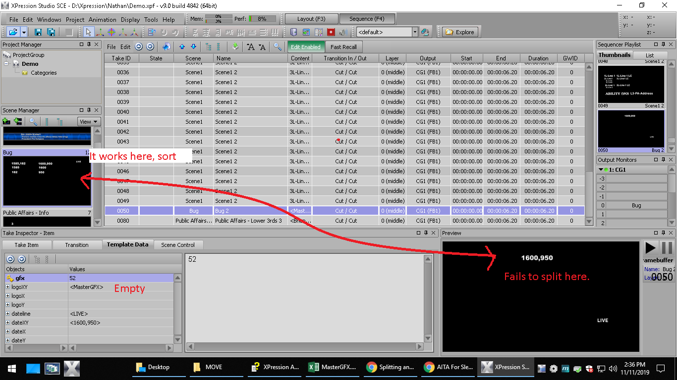
Task: Click blue move take up arrow
Action: (182, 47)
